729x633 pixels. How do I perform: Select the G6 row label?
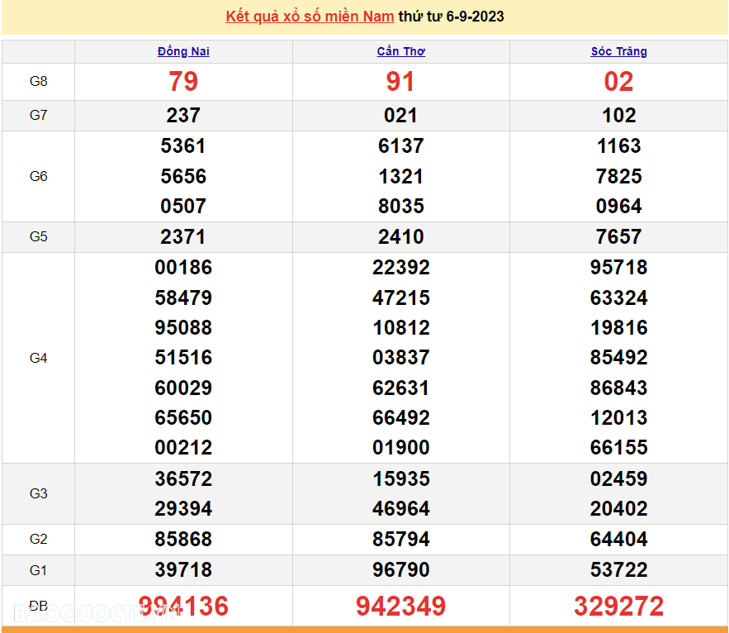tap(39, 176)
